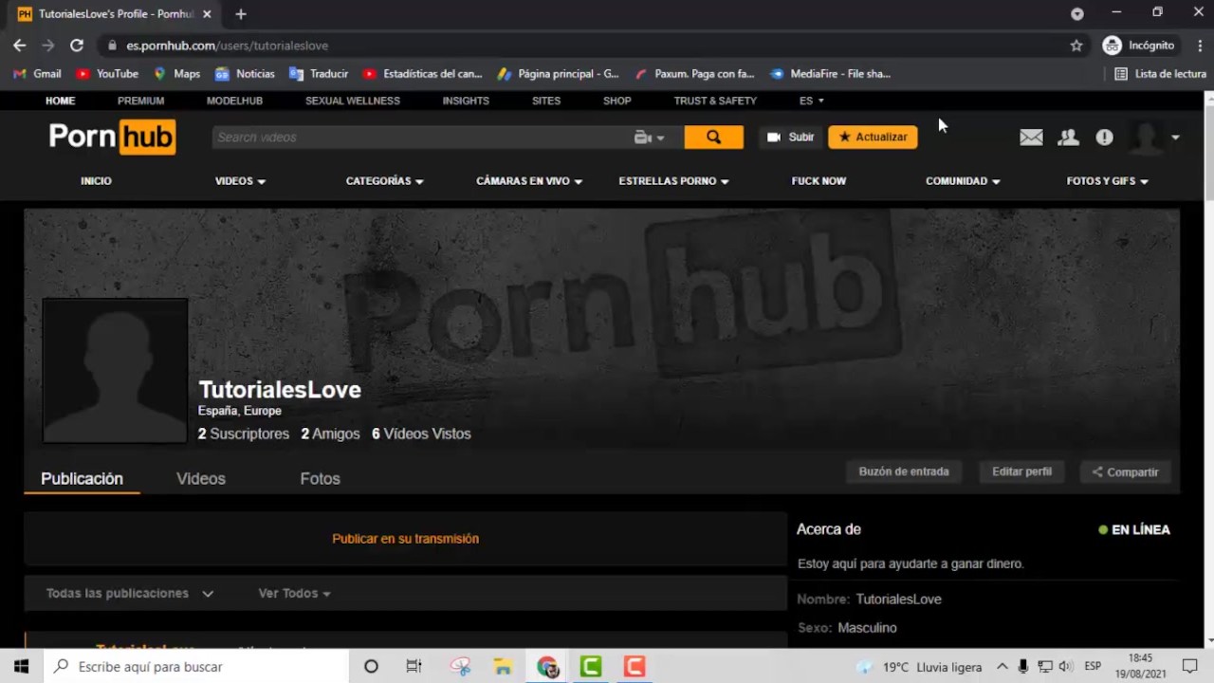The width and height of the screenshot is (1214, 683).
Task: Expand the Ver Todos filter
Action: point(294,594)
